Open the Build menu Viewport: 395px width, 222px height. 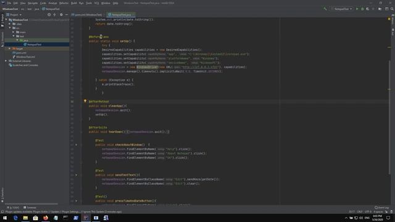74,3
